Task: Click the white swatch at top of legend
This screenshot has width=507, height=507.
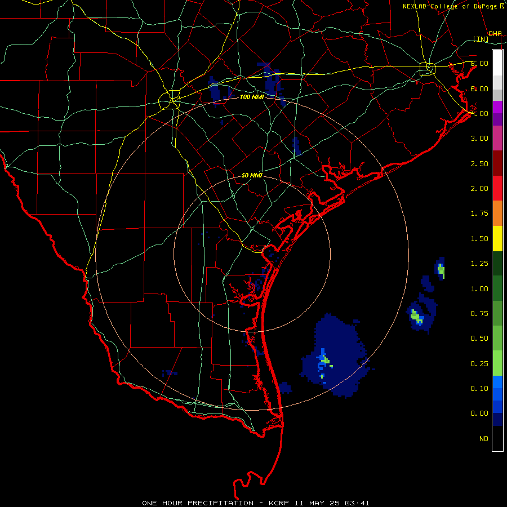Action: tap(497, 63)
